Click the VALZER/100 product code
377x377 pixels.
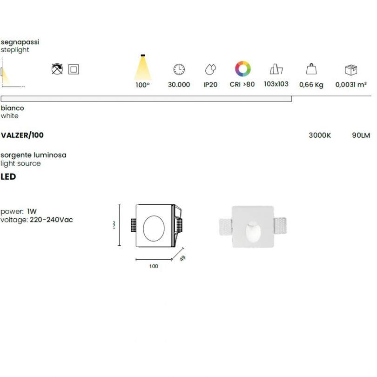[x=22, y=135]
